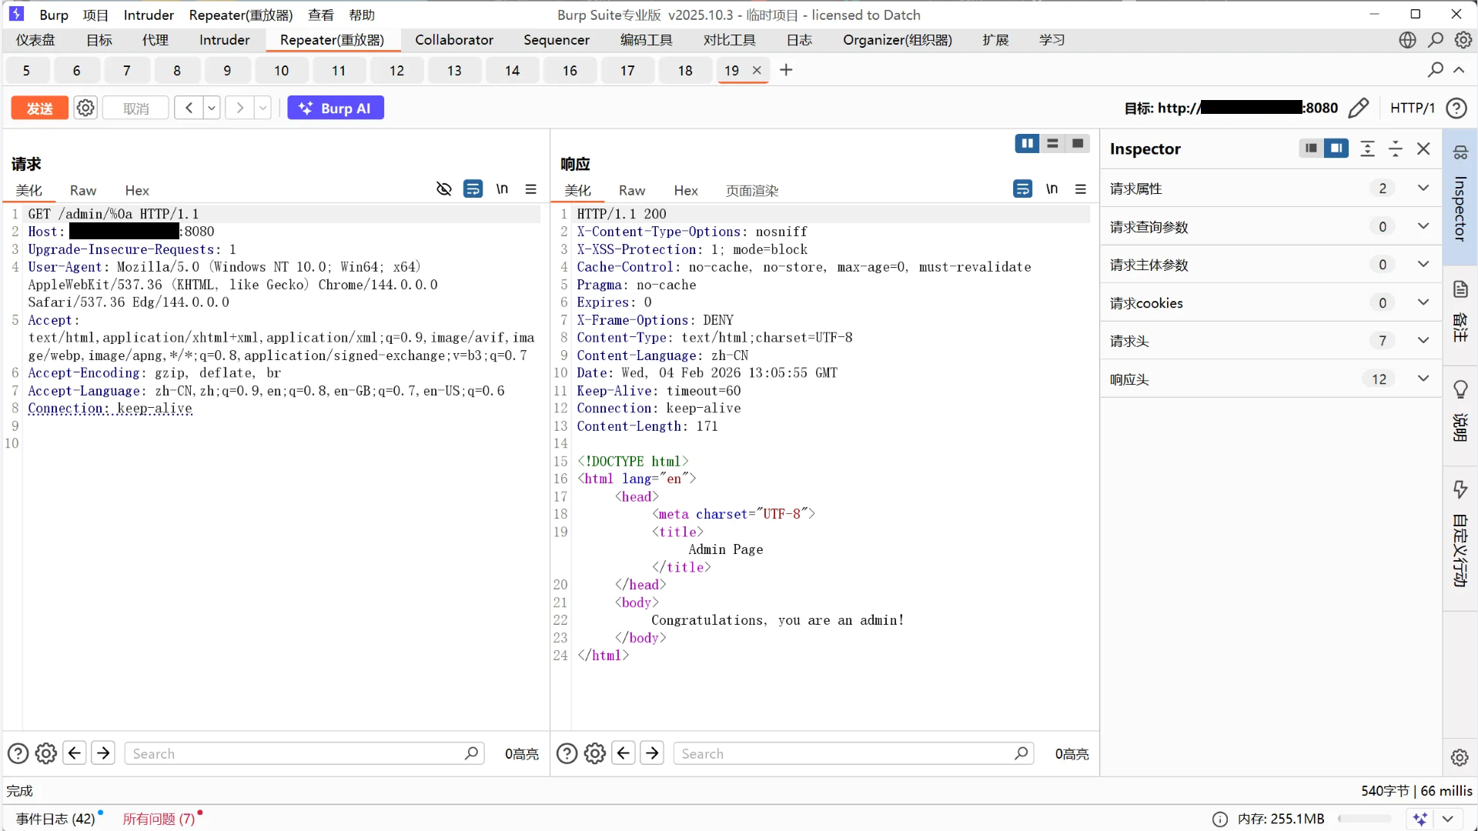This screenshot has height=831, width=1478.
Task: Go to previous request in history
Action: coord(189,108)
